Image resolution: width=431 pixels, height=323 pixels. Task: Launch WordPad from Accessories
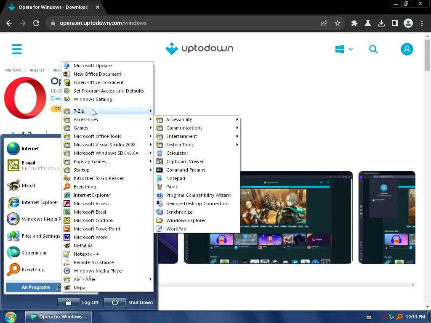[x=197, y=229]
